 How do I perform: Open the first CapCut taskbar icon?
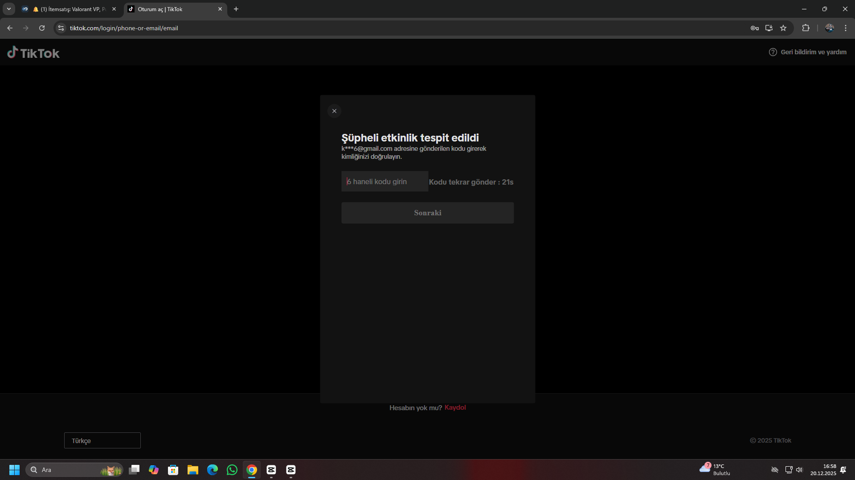(x=271, y=470)
